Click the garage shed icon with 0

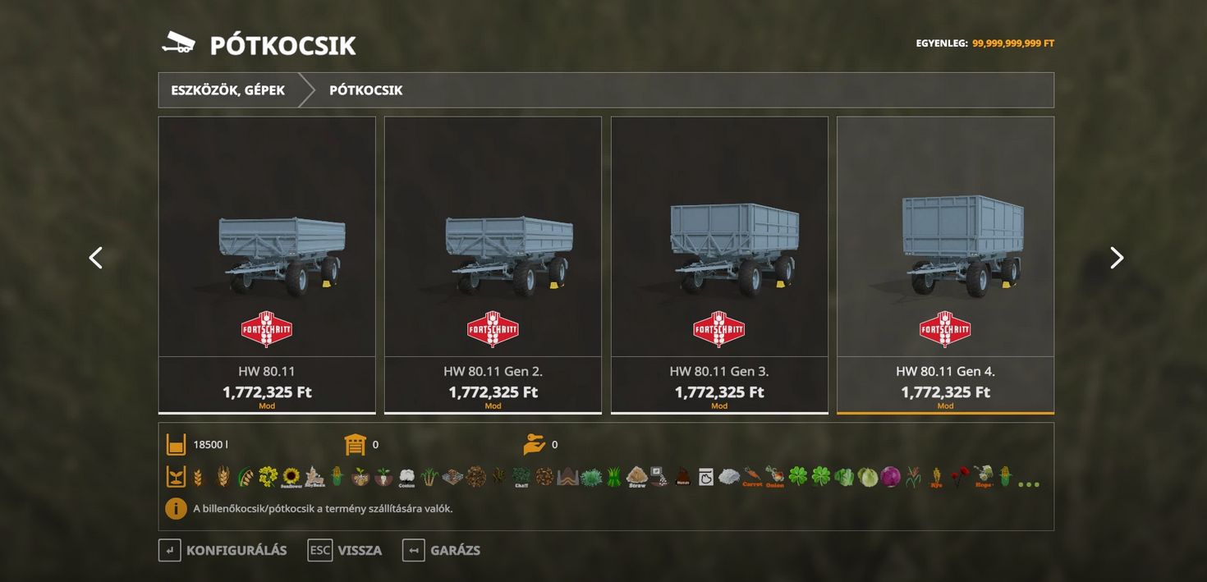(x=355, y=445)
